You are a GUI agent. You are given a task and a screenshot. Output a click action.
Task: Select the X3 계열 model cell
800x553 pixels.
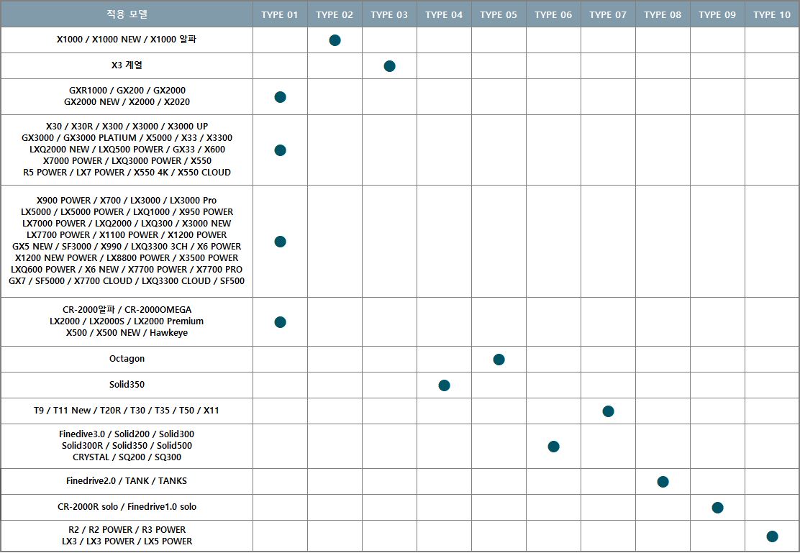point(127,66)
